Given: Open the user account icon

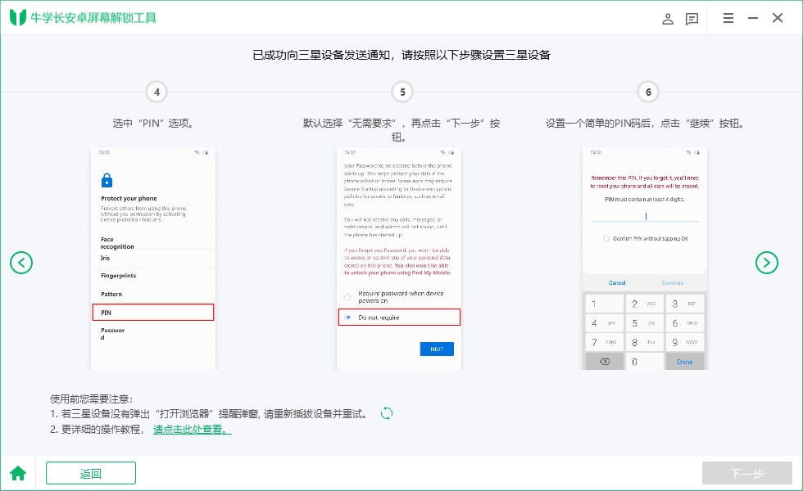Looking at the screenshot, I should (667, 19).
